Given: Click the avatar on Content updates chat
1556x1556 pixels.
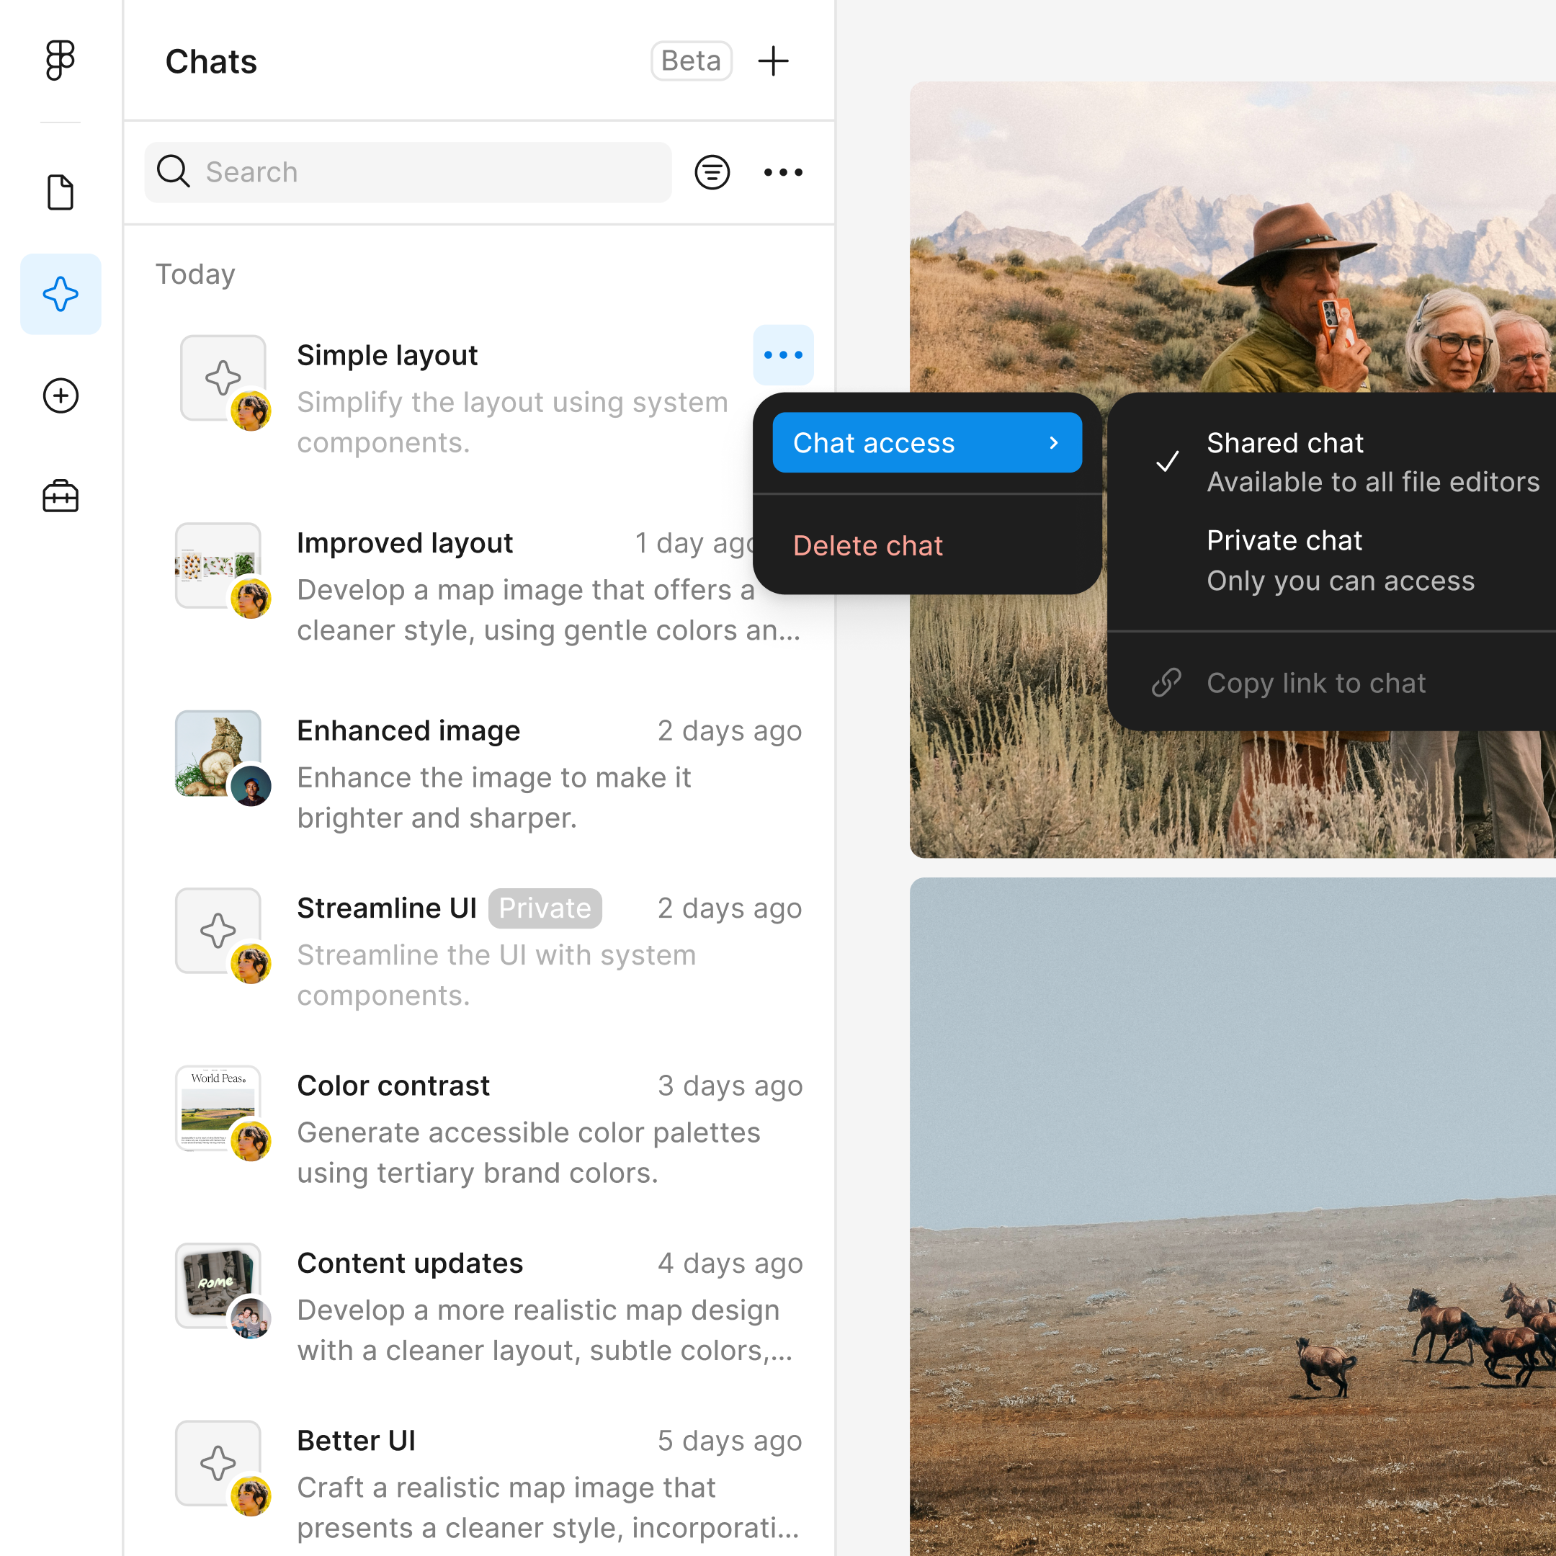Looking at the screenshot, I should pyautogui.click(x=251, y=1318).
